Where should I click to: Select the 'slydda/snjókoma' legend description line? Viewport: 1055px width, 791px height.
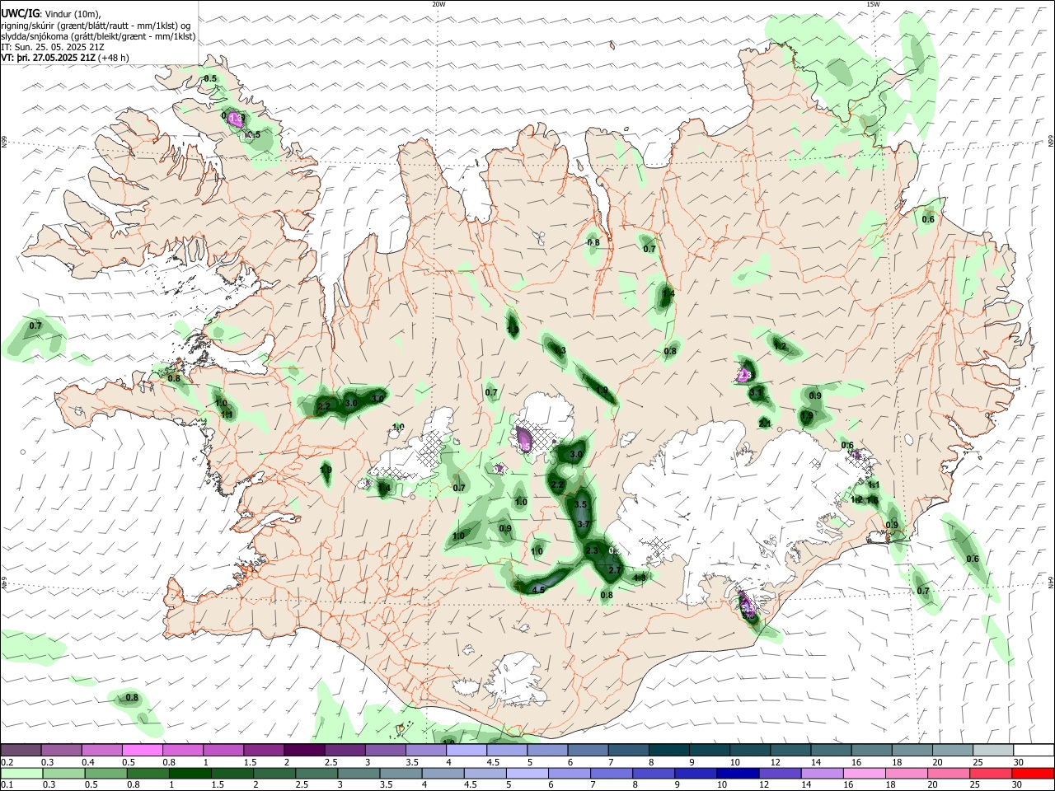click(x=98, y=37)
